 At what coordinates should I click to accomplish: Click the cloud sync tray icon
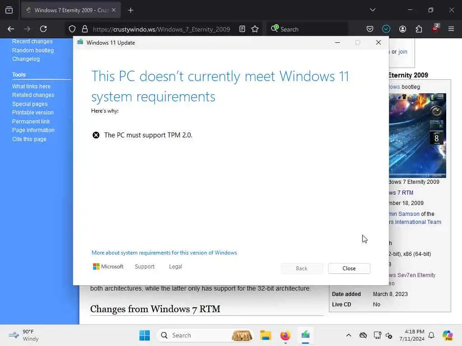pos(363,335)
